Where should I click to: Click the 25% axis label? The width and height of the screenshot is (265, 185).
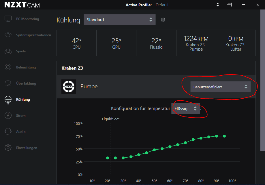(x=79, y=162)
